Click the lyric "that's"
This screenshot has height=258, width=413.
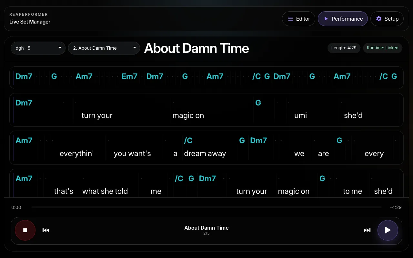pyautogui.click(x=64, y=191)
